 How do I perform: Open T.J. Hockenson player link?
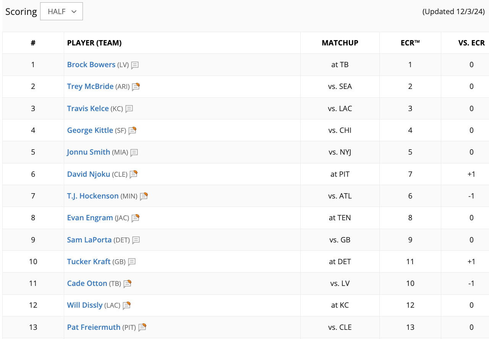pyautogui.click(x=93, y=196)
